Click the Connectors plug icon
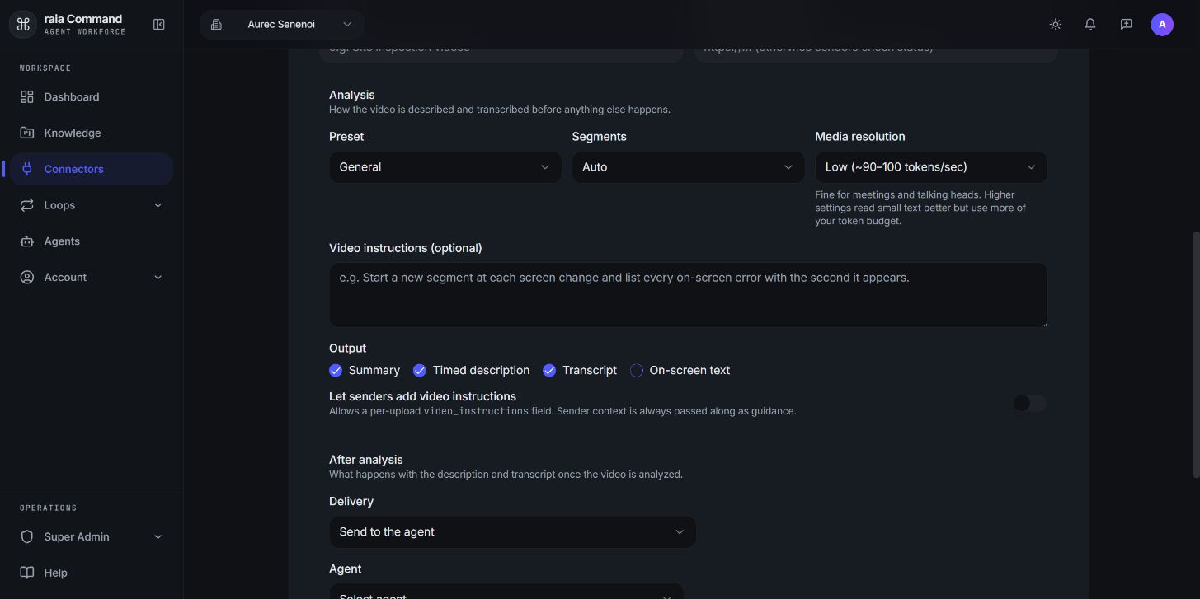This screenshot has width=1200, height=599. [x=27, y=169]
